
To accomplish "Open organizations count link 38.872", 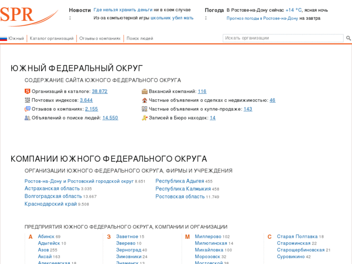I will (x=100, y=92).
